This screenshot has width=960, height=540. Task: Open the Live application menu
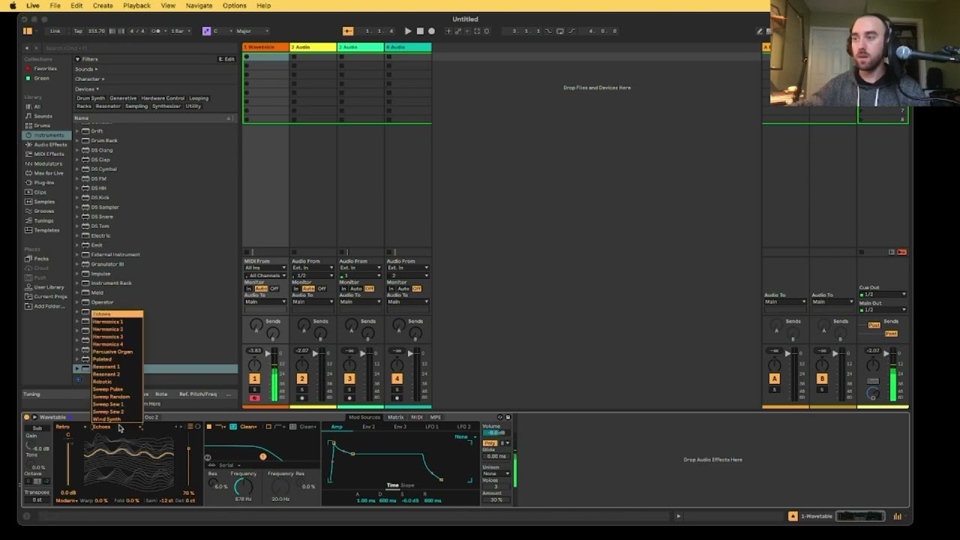tap(33, 5)
